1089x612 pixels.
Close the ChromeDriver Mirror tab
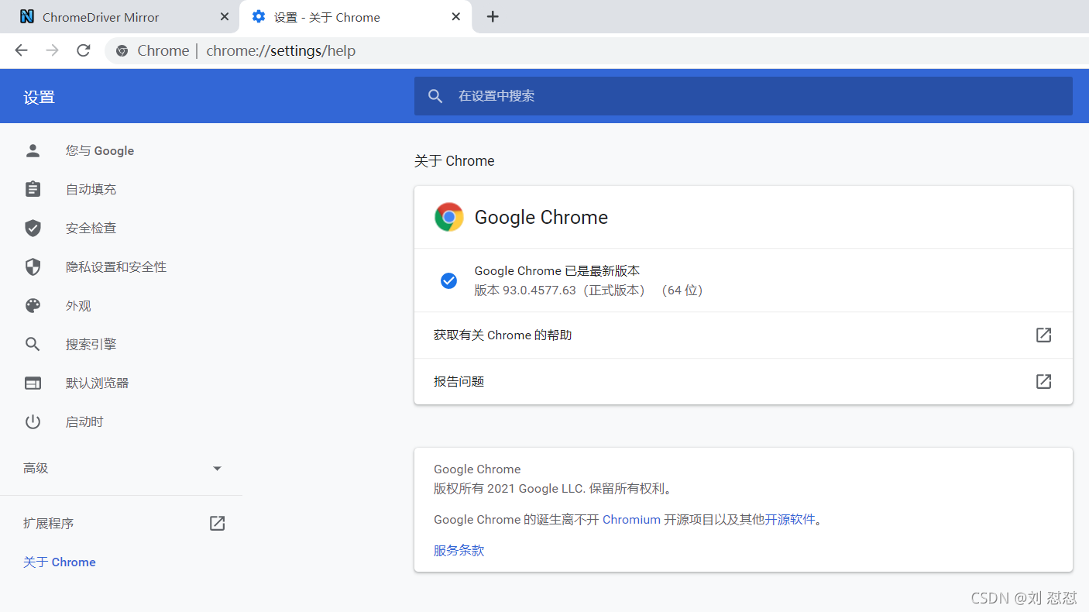225,17
